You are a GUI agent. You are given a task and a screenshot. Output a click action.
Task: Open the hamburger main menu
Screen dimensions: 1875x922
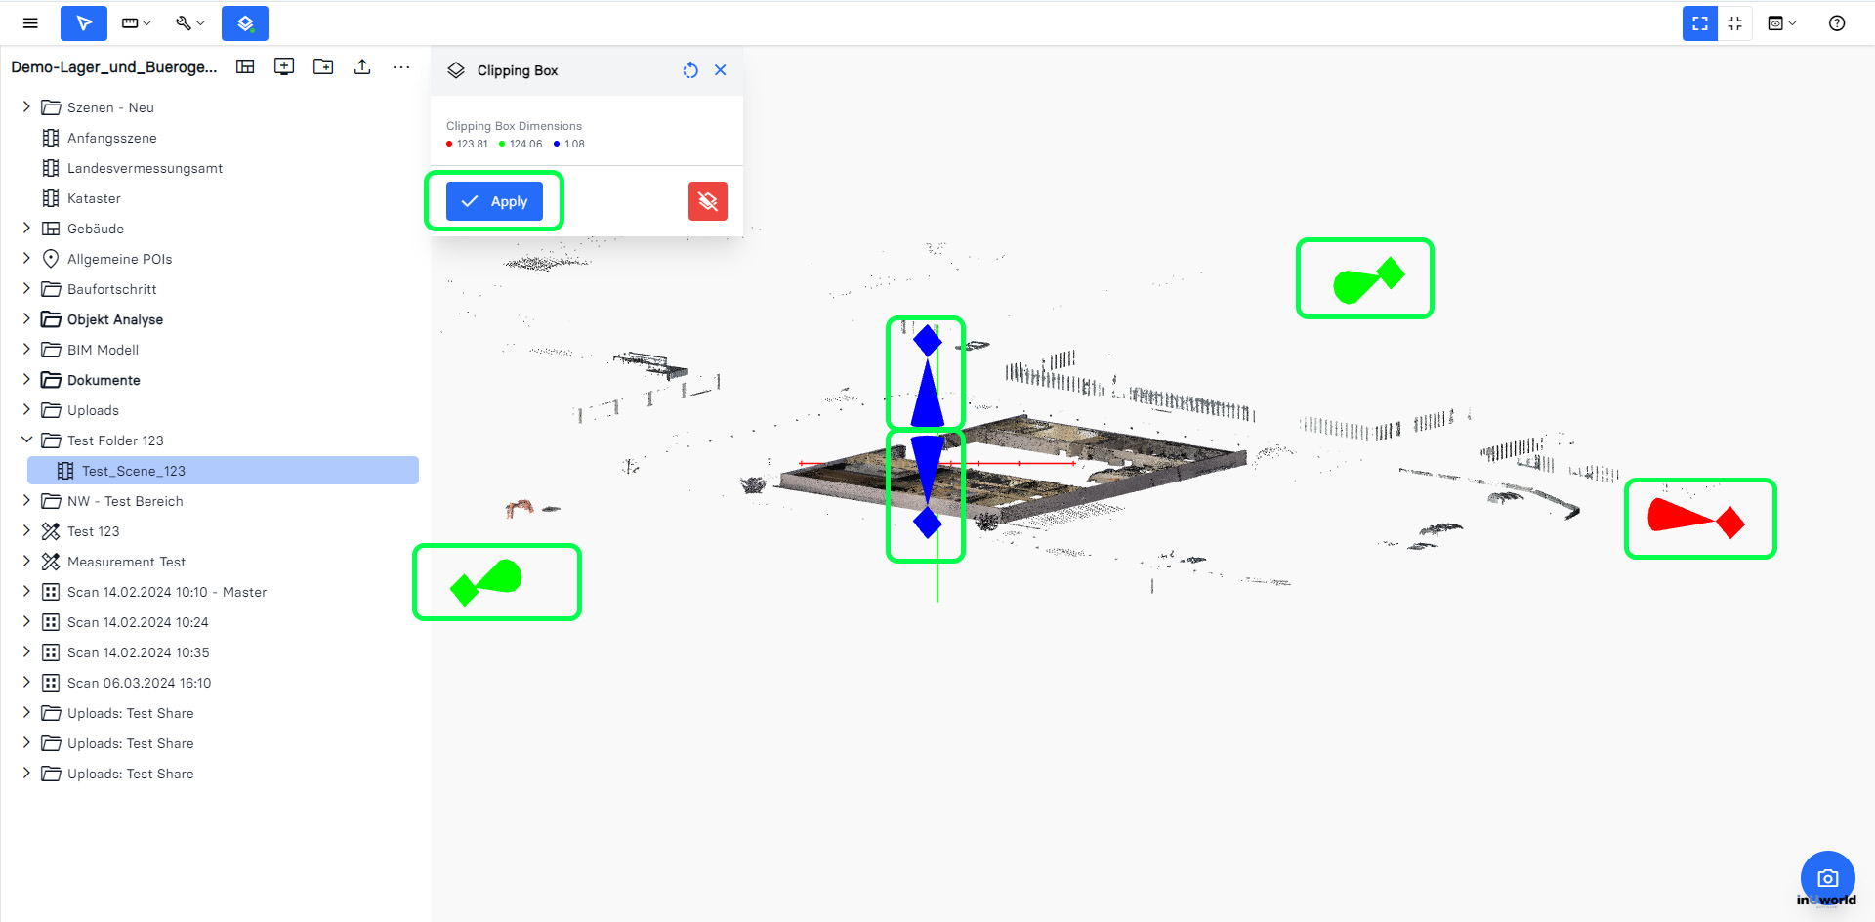tap(30, 23)
